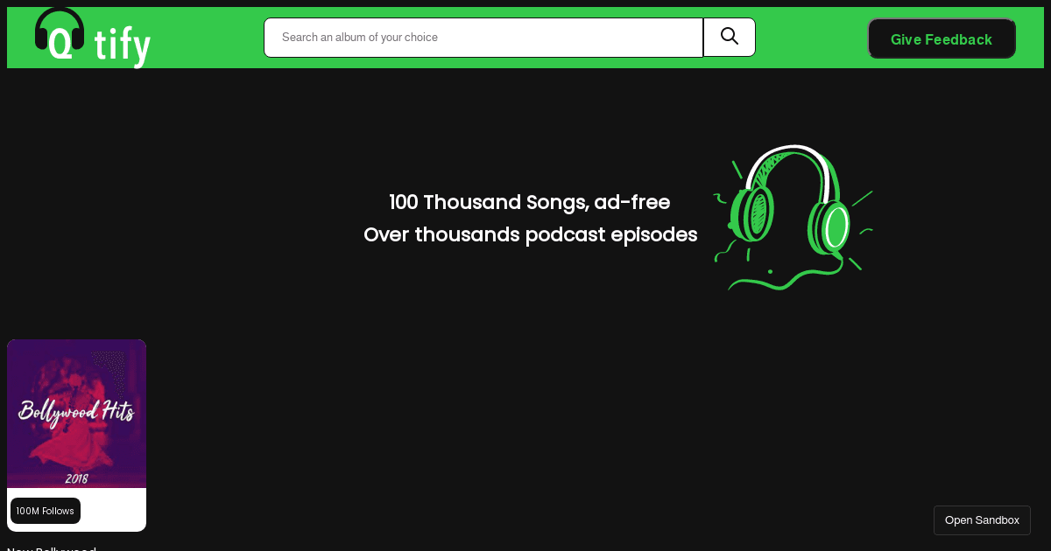Open the Bollywood Hits album cover
Screen dimensions: 1051x551
pos(76,413)
